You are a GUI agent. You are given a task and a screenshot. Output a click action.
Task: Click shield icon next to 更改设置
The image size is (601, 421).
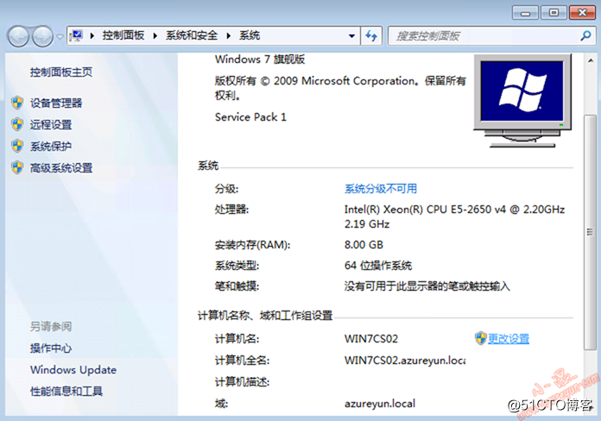tap(481, 338)
